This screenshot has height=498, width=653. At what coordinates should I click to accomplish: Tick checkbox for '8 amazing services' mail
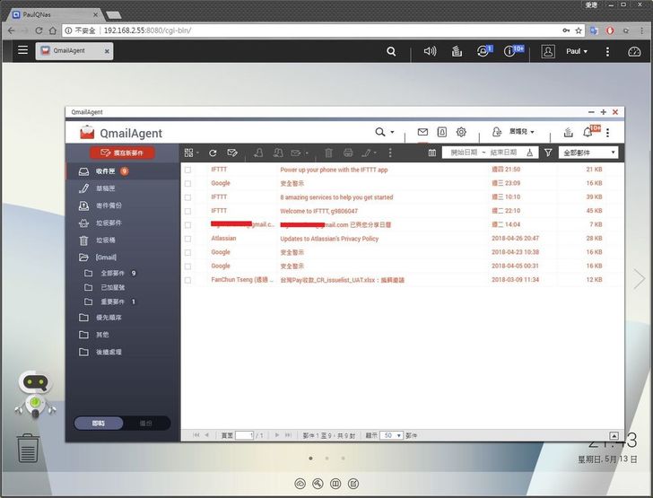tap(187, 197)
